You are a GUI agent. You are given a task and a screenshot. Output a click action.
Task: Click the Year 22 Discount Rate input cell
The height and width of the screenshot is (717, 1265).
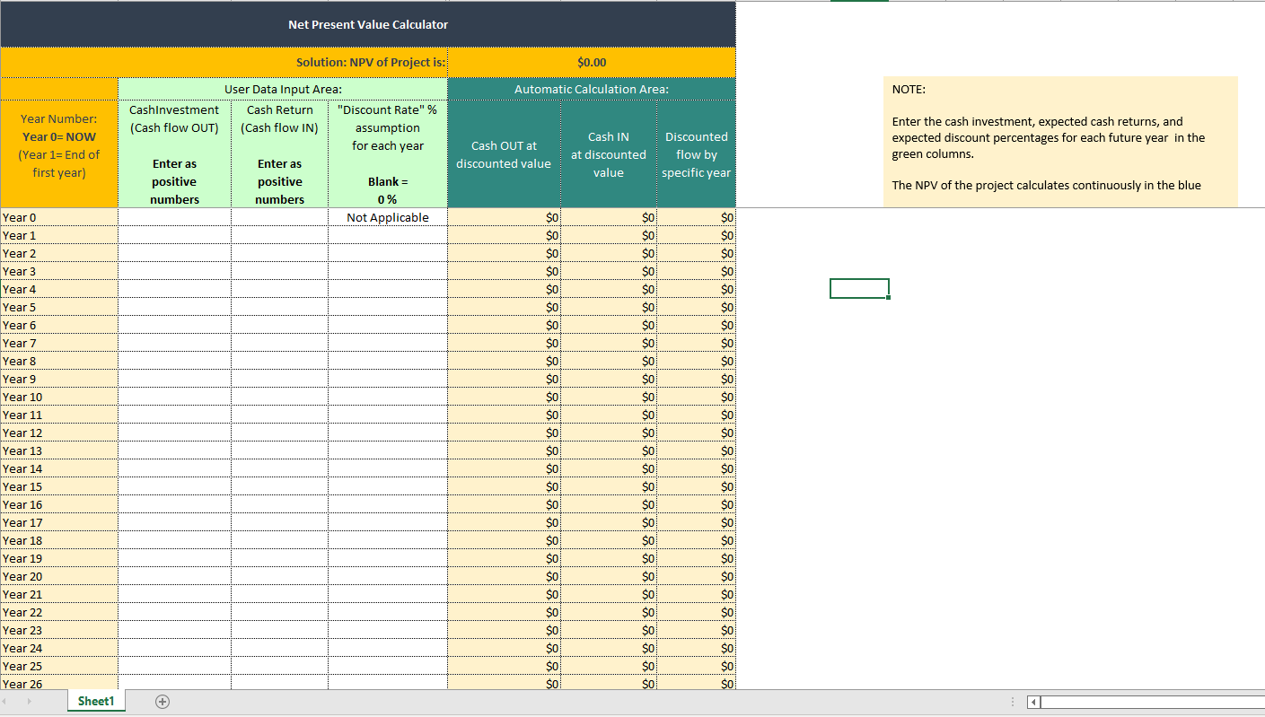(388, 612)
